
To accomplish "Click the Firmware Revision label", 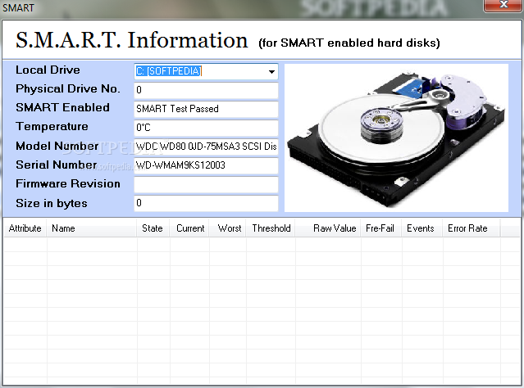I will click(x=68, y=184).
